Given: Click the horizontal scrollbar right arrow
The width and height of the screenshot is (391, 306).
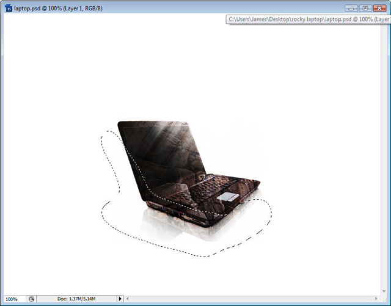Looking at the screenshot, I should click(376, 299).
